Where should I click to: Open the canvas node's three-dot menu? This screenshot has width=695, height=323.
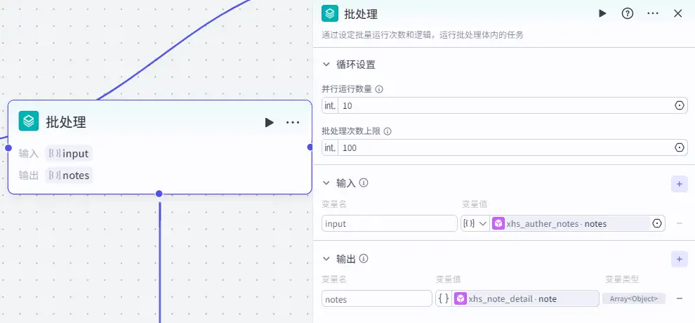(x=293, y=122)
